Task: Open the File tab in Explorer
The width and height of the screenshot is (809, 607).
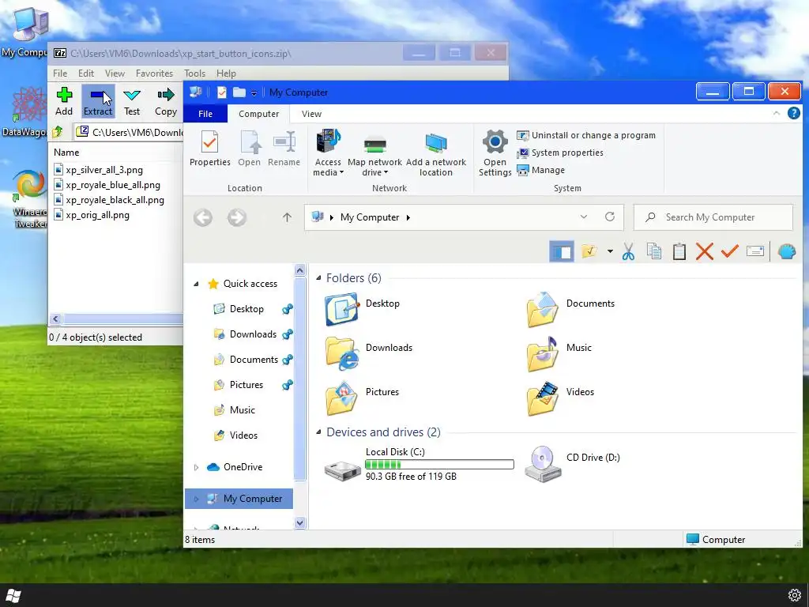Action: [x=205, y=114]
